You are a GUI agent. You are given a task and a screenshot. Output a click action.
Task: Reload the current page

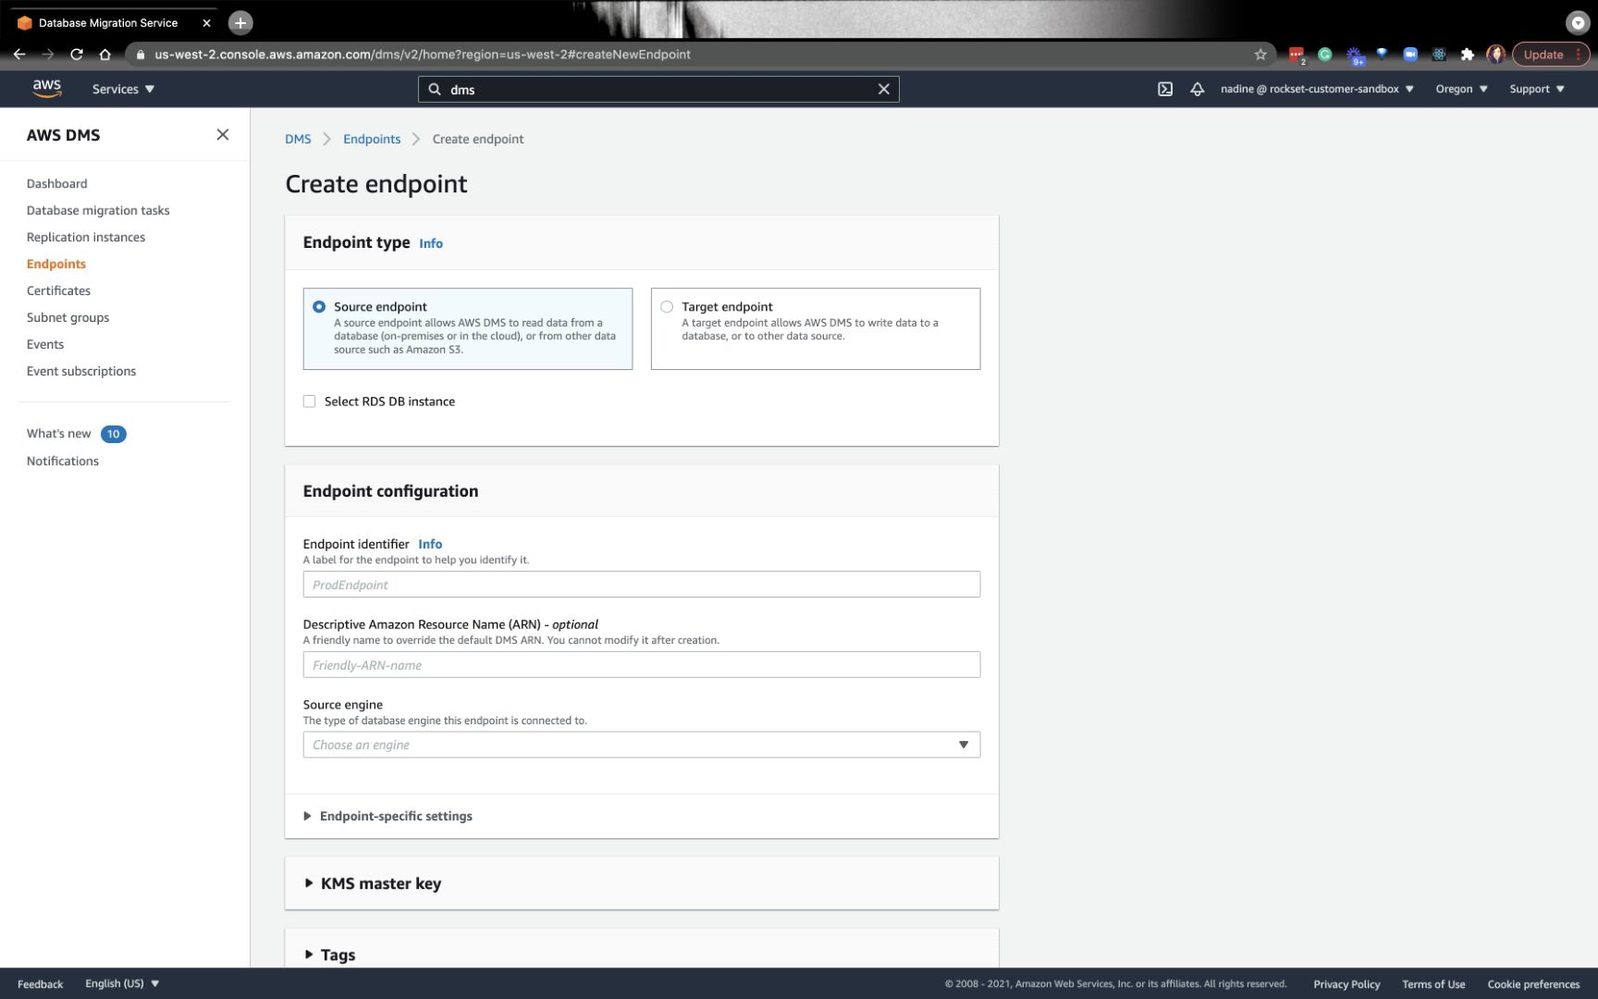point(77,55)
